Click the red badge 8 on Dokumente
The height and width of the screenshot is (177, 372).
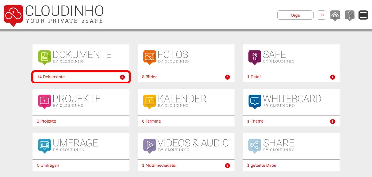[x=123, y=77]
